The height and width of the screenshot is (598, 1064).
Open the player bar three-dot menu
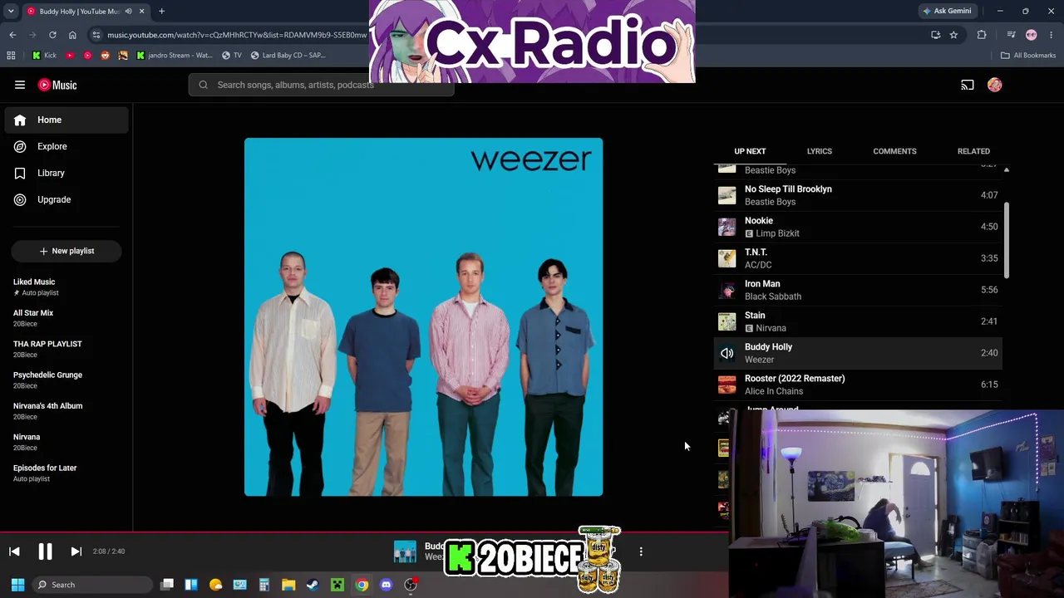tap(641, 551)
